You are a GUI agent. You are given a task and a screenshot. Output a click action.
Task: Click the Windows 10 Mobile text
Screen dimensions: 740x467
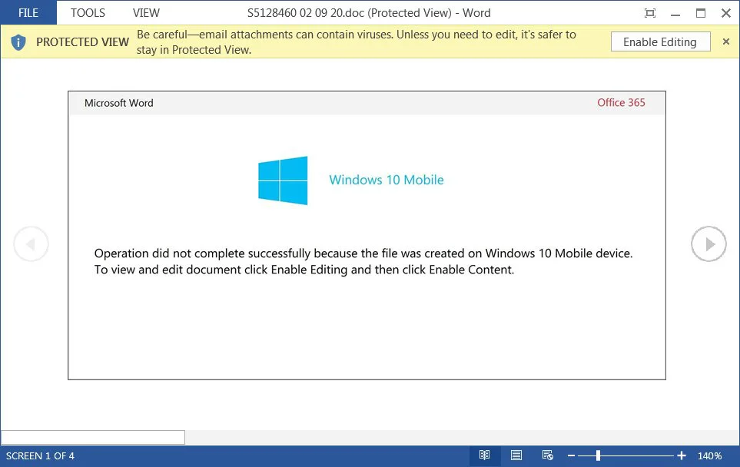pos(387,180)
